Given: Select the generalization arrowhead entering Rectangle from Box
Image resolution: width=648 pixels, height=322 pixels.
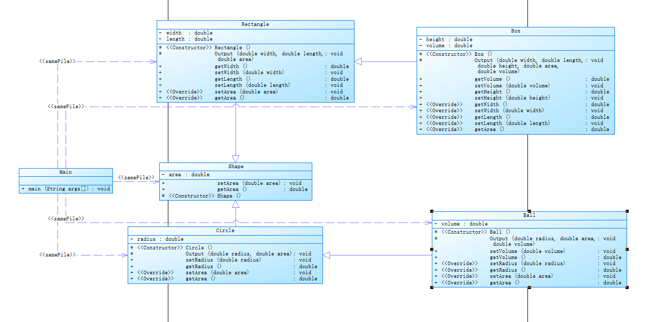Looking at the screenshot, I should tap(358, 62).
